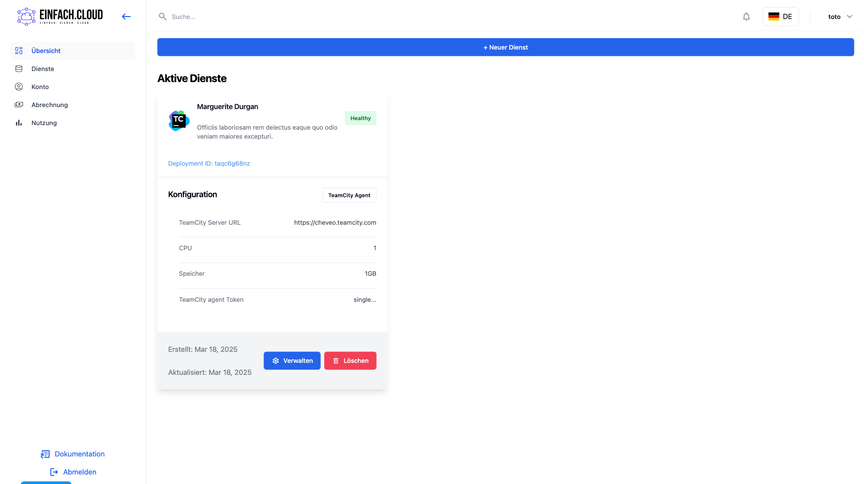This screenshot has height=484, width=864.
Task: Click the Nutzung bar chart icon
Action: pyautogui.click(x=19, y=123)
